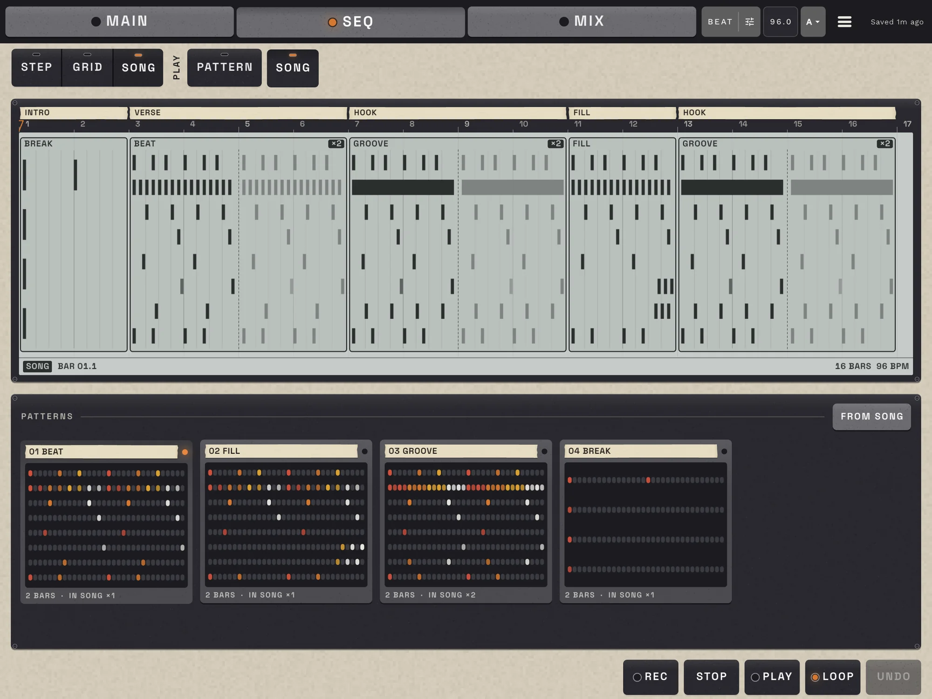Toggle the REC button
The height and width of the screenshot is (699, 932).
point(651,677)
